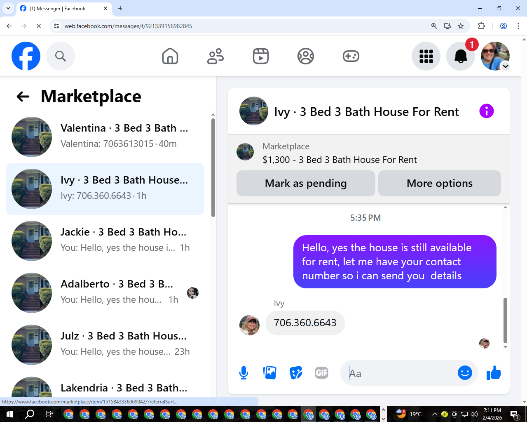The height and width of the screenshot is (422, 527).
Task: Open the taskbar volume icon
Action: coord(474,414)
